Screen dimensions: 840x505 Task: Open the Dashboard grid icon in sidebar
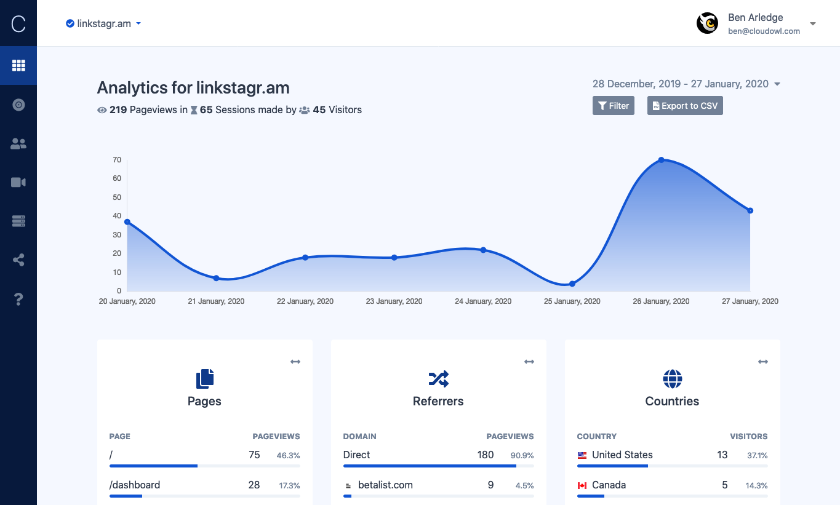point(18,65)
